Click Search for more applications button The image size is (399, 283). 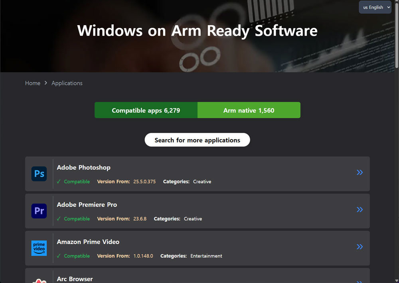click(197, 140)
